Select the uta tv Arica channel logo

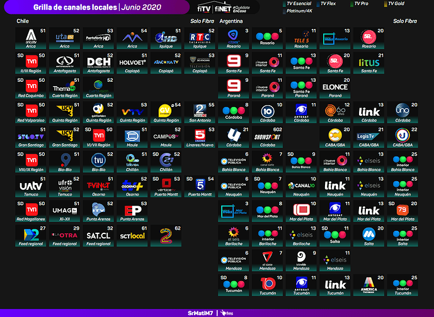click(64, 37)
